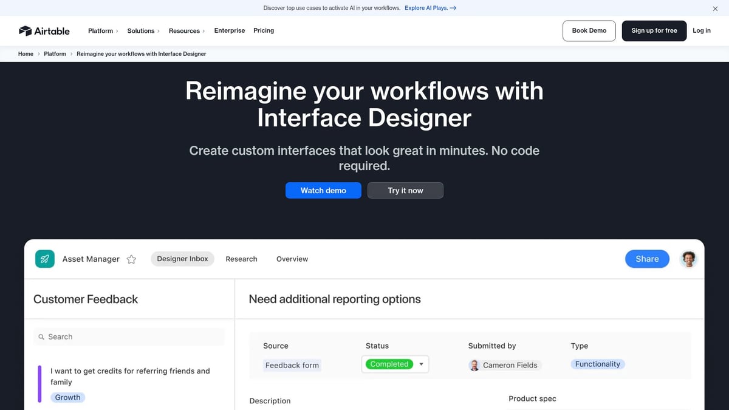Open the Resources dropdown
The image size is (729, 410).
184,30
